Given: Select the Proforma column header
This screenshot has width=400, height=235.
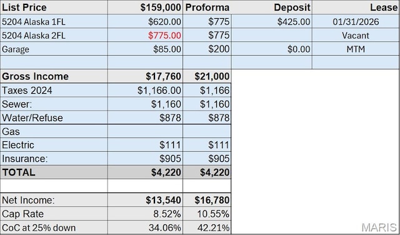Looking at the screenshot, I should pyautogui.click(x=207, y=7).
